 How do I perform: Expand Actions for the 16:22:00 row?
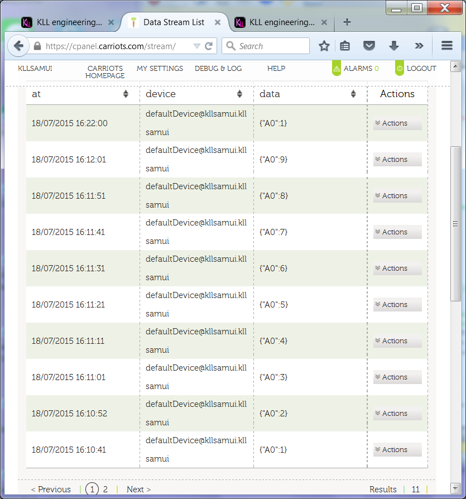pyautogui.click(x=397, y=123)
